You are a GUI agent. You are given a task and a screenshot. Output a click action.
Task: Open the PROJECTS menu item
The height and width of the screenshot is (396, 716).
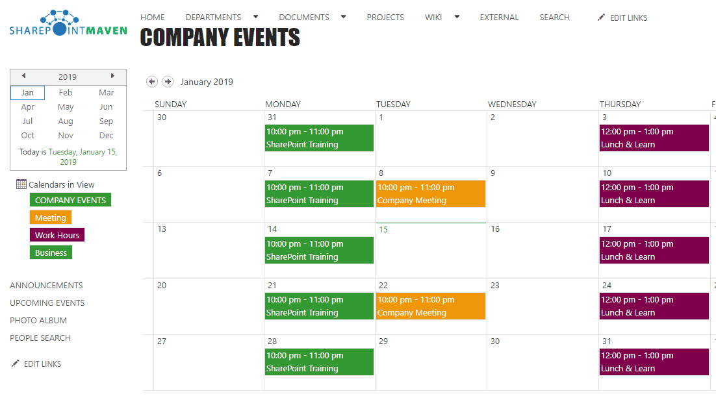click(385, 18)
